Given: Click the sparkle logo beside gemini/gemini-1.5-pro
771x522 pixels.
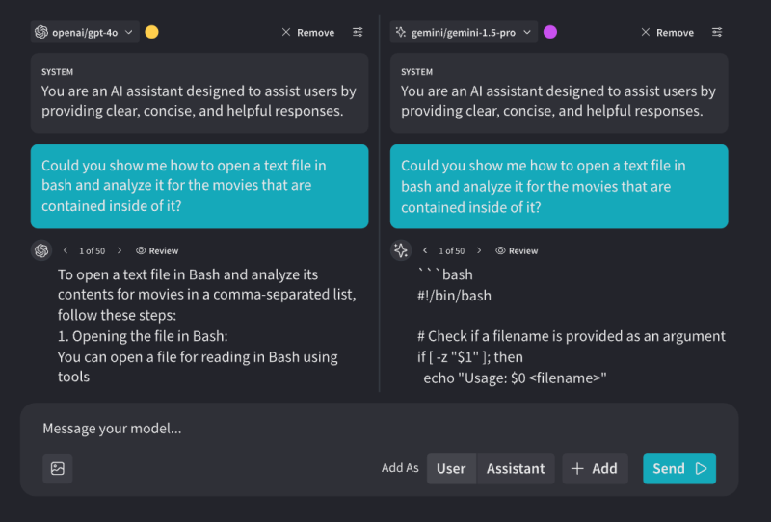Looking at the screenshot, I should [401, 32].
